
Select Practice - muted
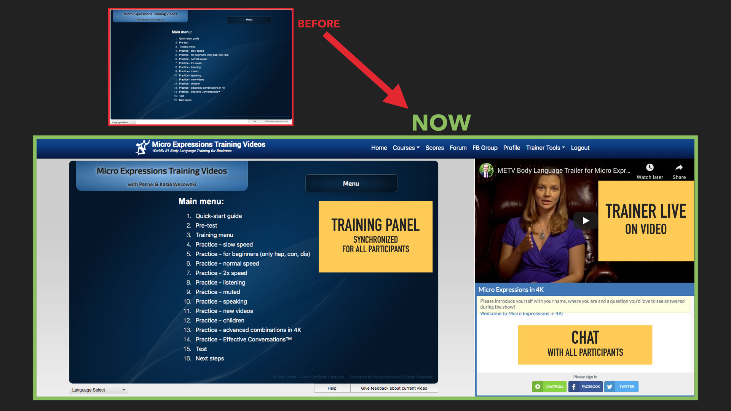(217, 292)
